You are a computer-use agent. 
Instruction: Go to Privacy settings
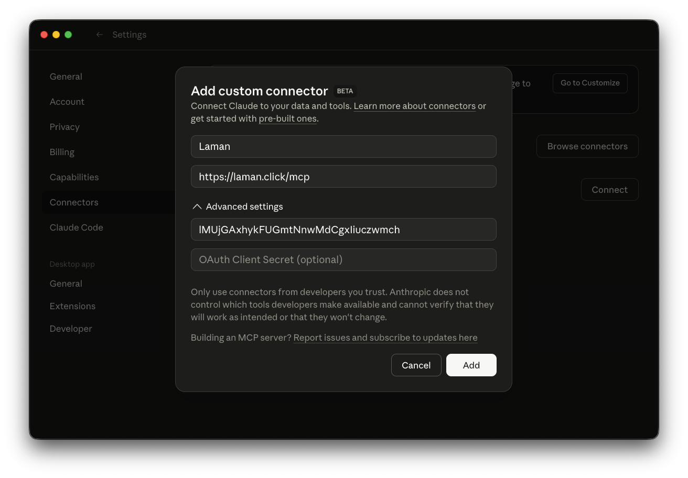pyautogui.click(x=64, y=127)
